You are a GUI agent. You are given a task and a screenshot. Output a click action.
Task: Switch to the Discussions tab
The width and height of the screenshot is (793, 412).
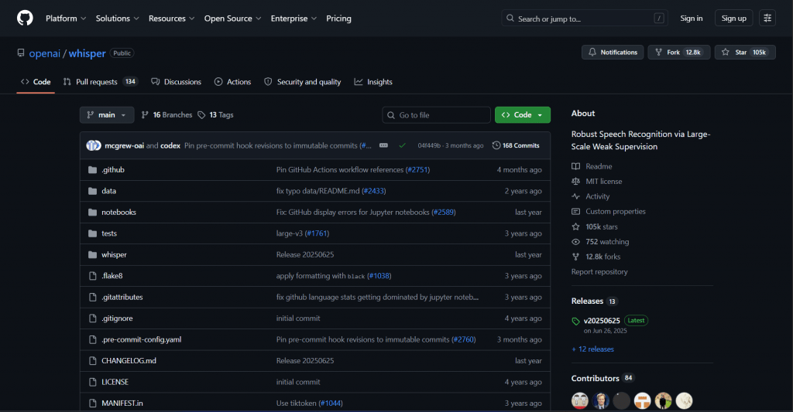(176, 82)
